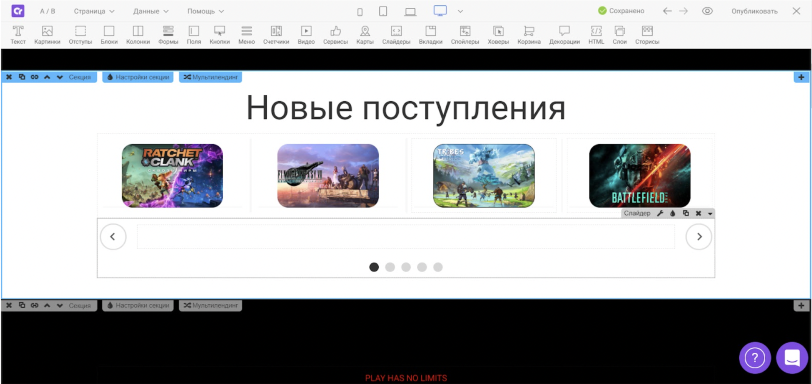Viewport: 812px width, 384px height.
Task: Switch to desktop preview mode
Action: coord(440,11)
